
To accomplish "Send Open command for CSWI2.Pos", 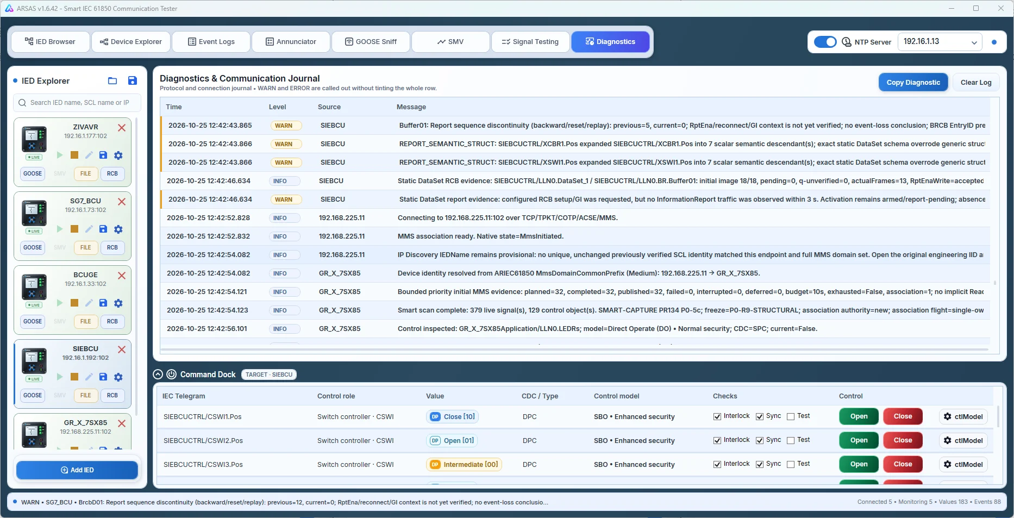I will (x=859, y=441).
